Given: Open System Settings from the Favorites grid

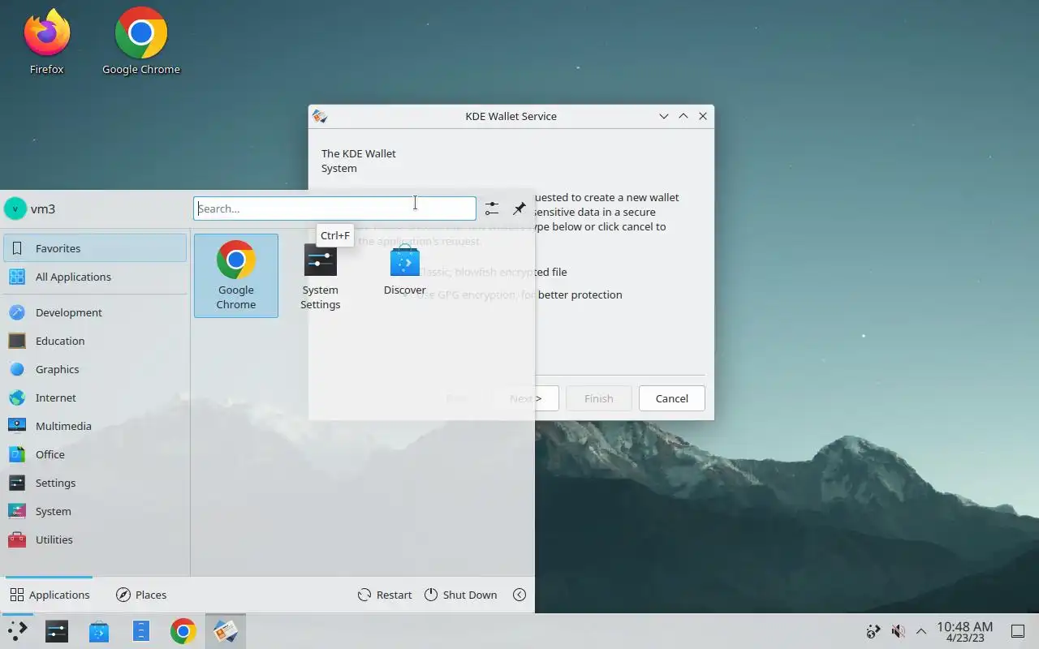Looking at the screenshot, I should (x=321, y=276).
